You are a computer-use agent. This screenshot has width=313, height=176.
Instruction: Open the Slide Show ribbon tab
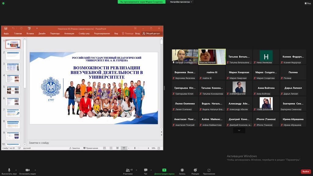coord(84,34)
